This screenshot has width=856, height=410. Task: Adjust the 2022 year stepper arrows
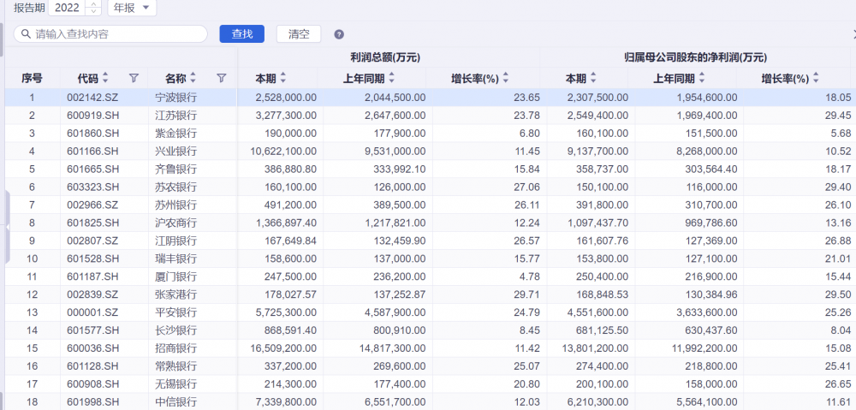(x=94, y=8)
